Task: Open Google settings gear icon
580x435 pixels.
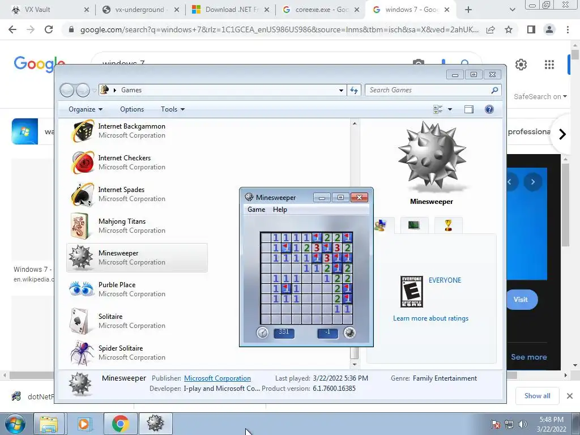Action: coord(521,65)
